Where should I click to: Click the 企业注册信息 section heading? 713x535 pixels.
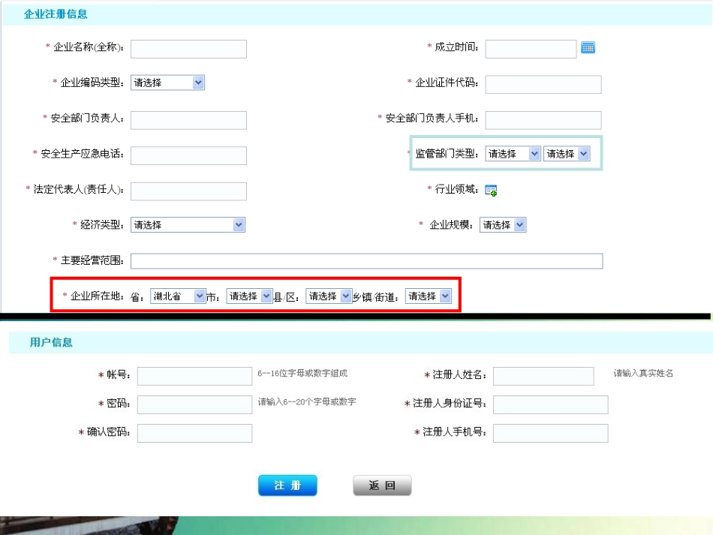pos(56,14)
